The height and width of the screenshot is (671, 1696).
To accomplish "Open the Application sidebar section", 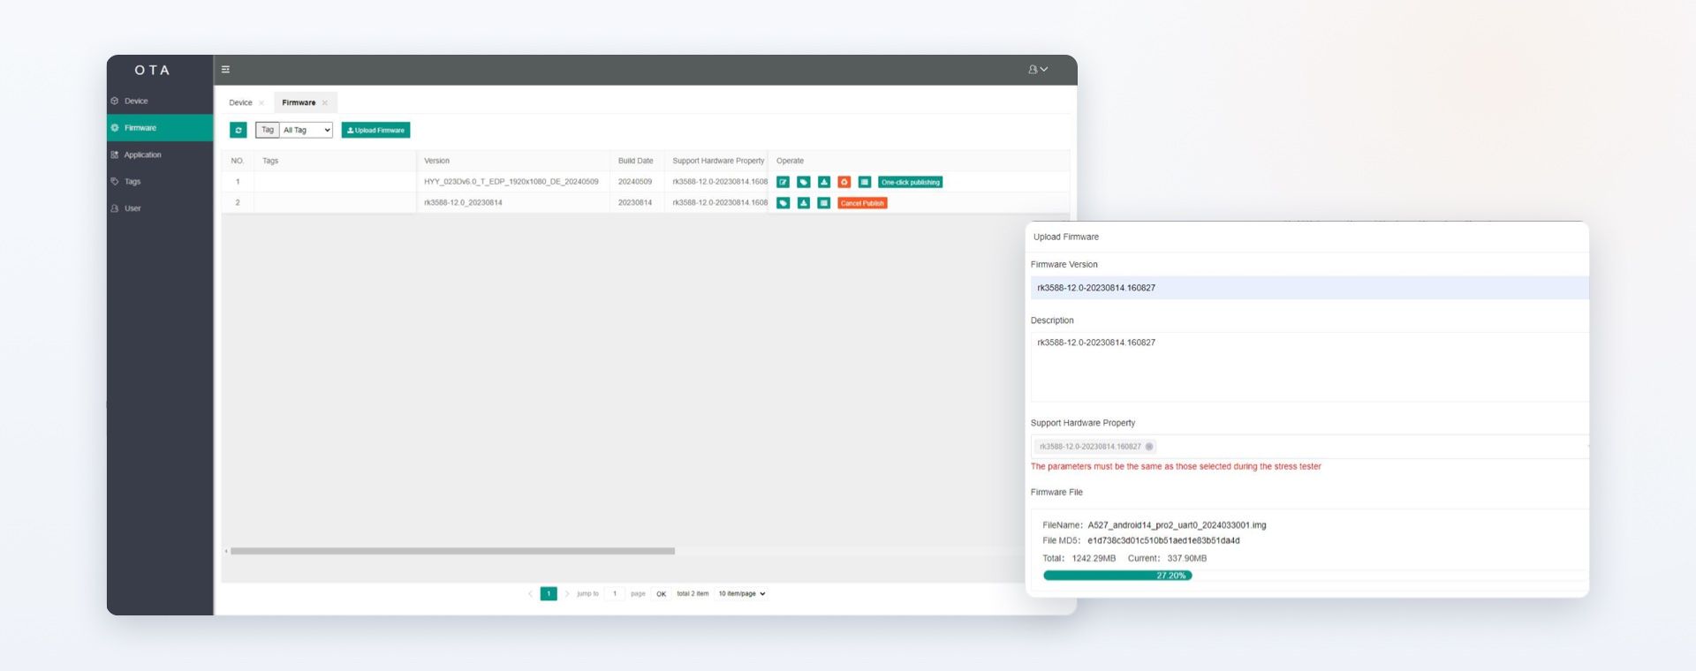I will point(160,155).
